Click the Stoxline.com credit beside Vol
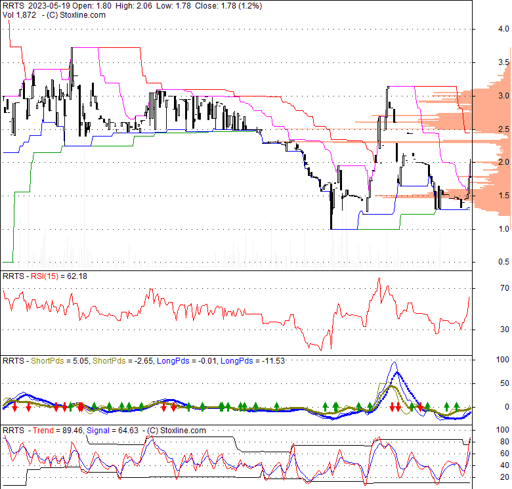Screen dimensions: 512x489 83,15
